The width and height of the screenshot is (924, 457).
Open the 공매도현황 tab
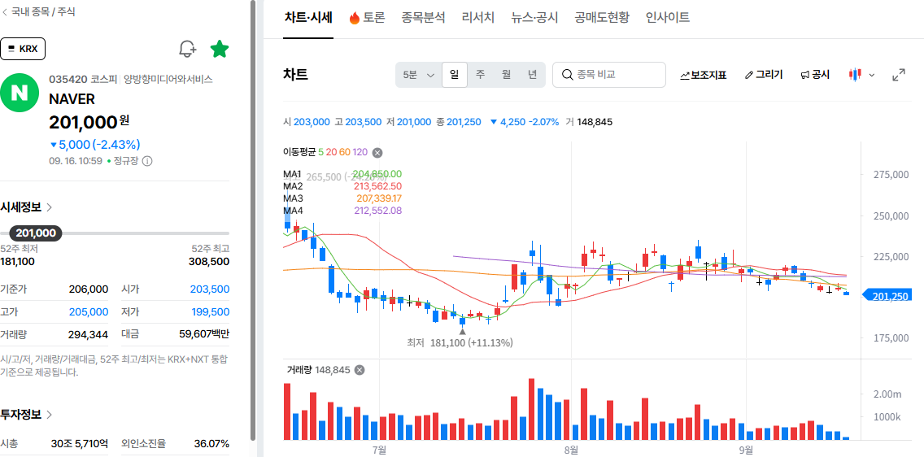[602, 18]
